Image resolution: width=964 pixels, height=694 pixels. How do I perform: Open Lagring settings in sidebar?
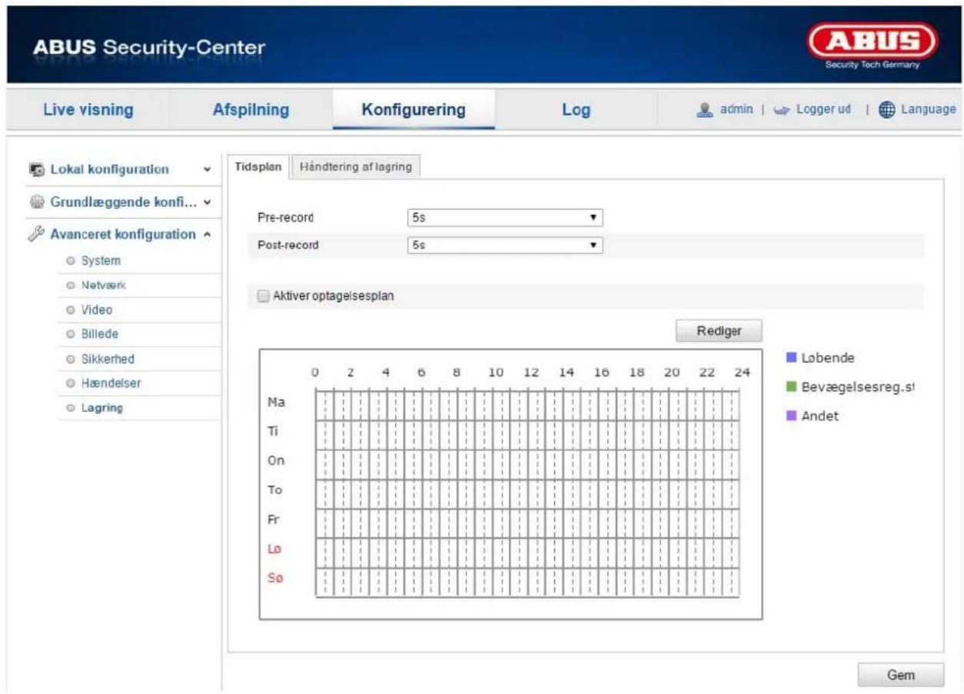102,407
